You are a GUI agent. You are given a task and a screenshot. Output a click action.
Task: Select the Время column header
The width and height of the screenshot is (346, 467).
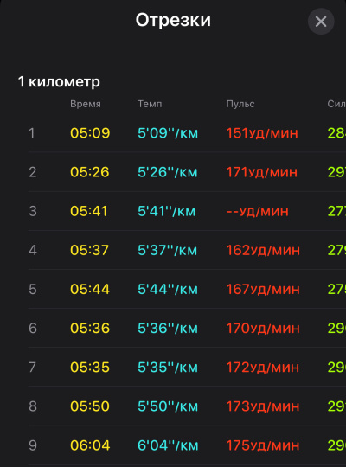click(x=86, y=104)
